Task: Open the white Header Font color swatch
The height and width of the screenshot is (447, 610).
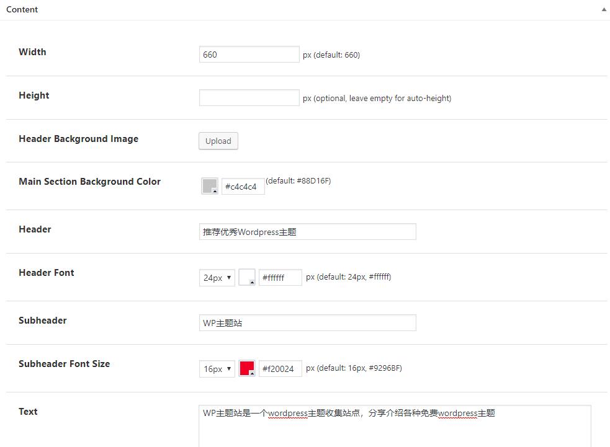Action: [245, 276]
